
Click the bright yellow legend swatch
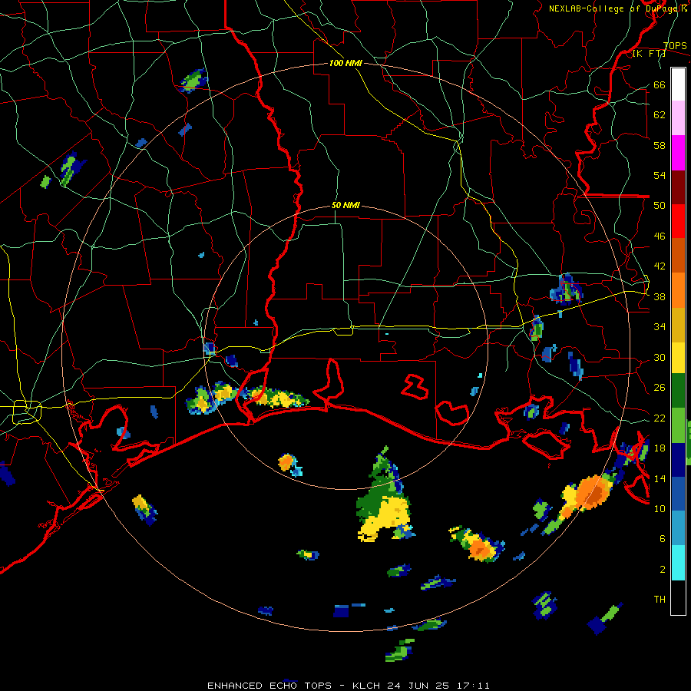tap(678, 357)
